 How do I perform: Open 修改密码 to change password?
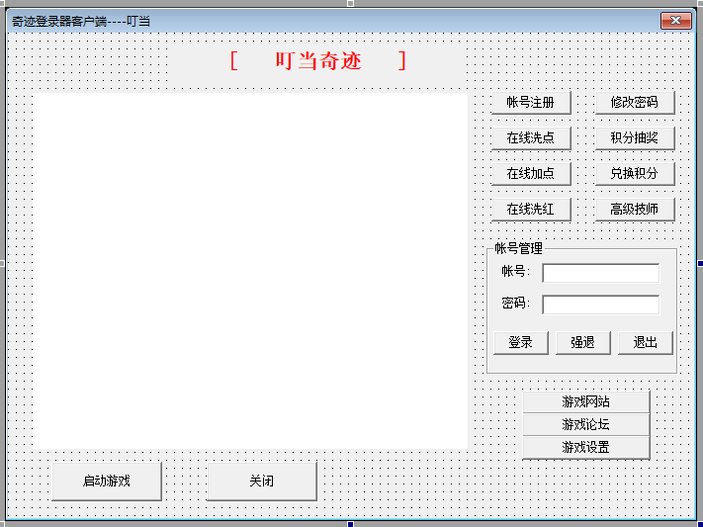coord(634,102)
